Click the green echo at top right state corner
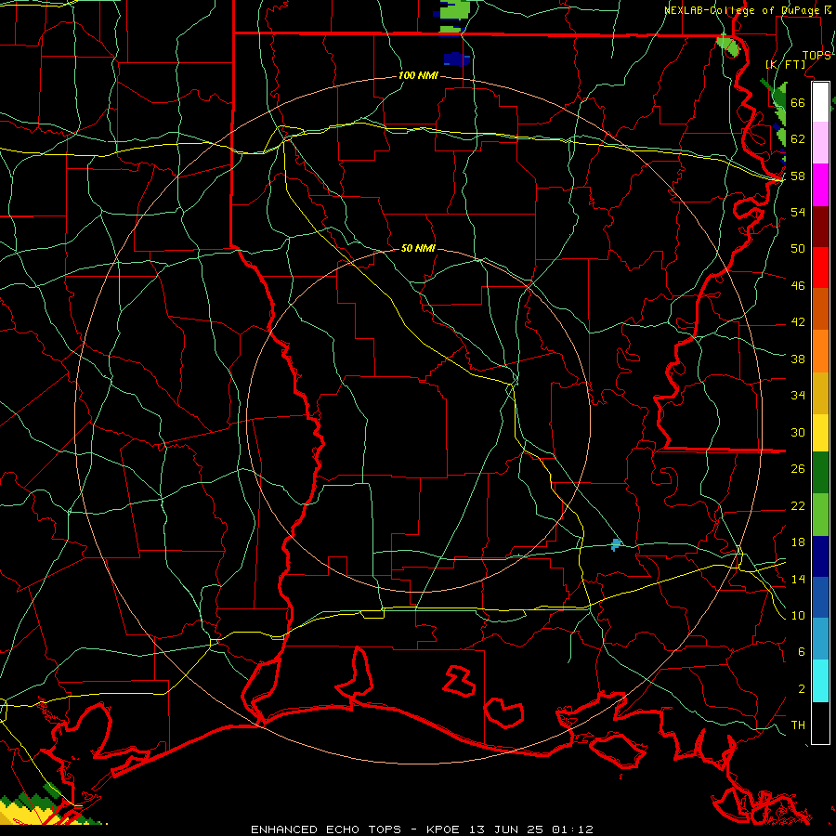 point(729,46)
